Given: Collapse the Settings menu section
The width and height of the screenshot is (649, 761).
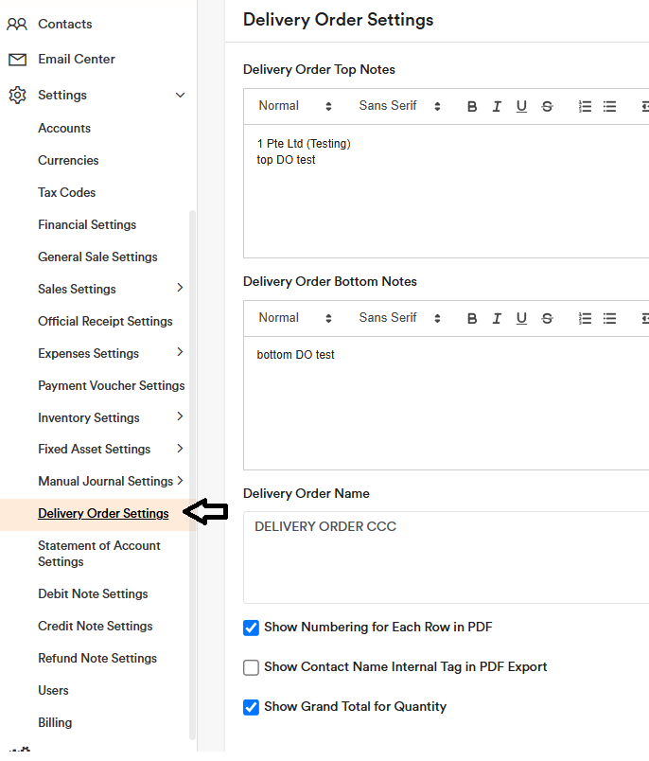Looking at the screenshot, I should tap(180, 95).
